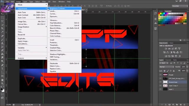Toggle Quick Mask mode icon
This screenshot has width=189, height=106.
2,94
